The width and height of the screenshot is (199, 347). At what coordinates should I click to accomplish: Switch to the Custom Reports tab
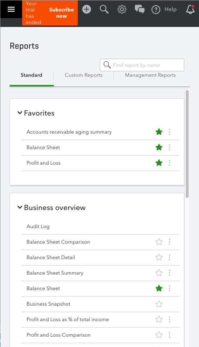tap(84, 75)
